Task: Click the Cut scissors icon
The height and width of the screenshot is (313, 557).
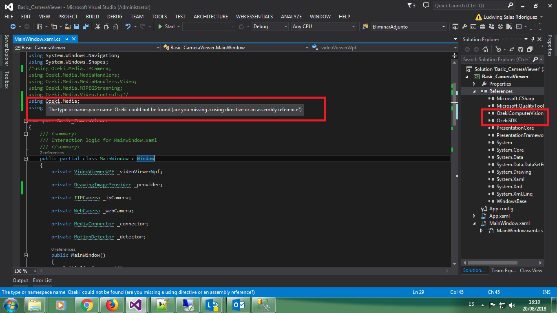Action: click(97, 26)
